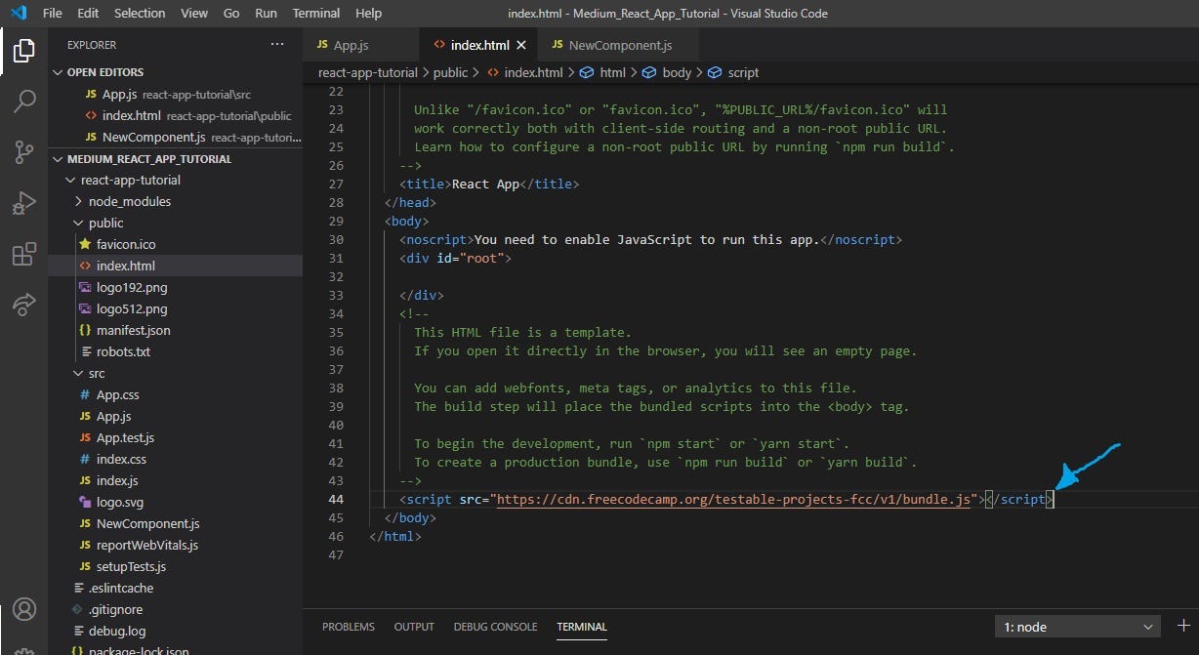Image resolution: width=1199 pixels, height=655 pixels.
Task: Open manifest.json in the file tree
Action: click(133, 330)
